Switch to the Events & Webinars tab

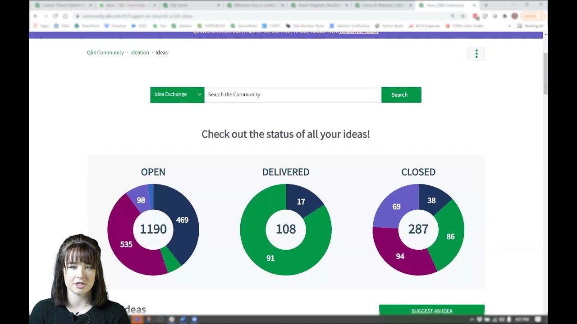[384, 5]
